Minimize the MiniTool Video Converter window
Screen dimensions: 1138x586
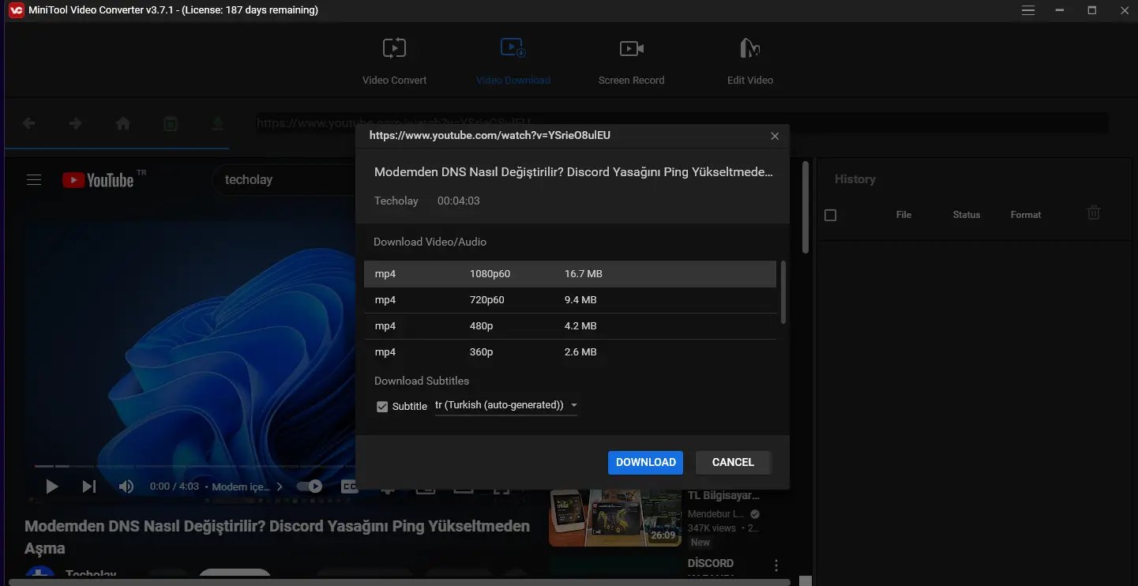1060,10
